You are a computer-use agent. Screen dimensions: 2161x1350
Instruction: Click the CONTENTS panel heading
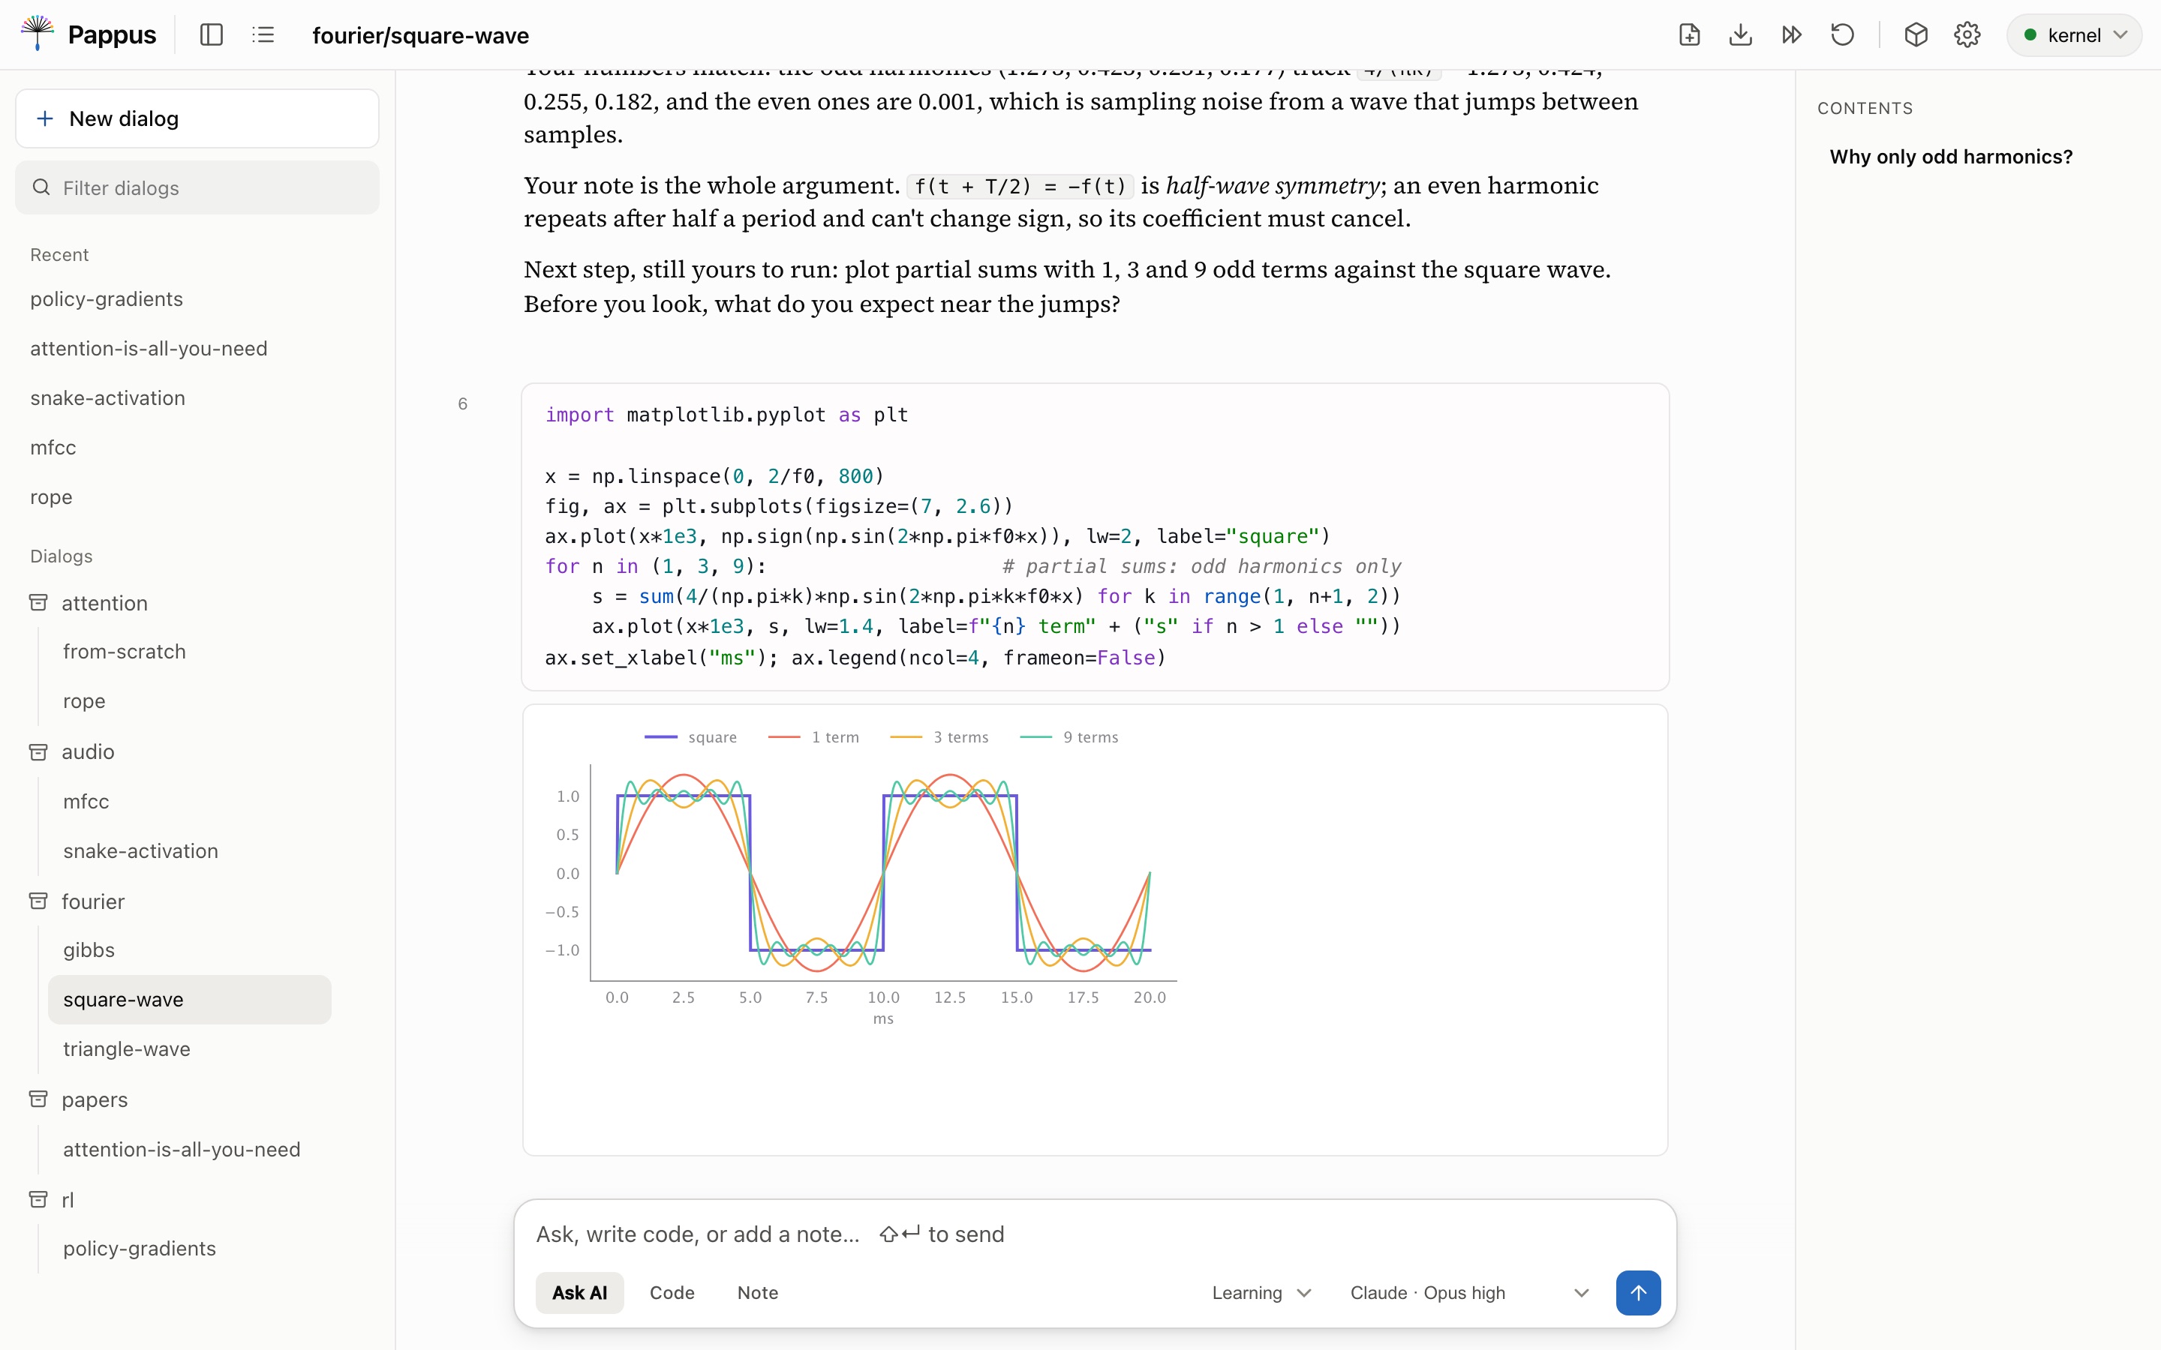coord(1865,108)
